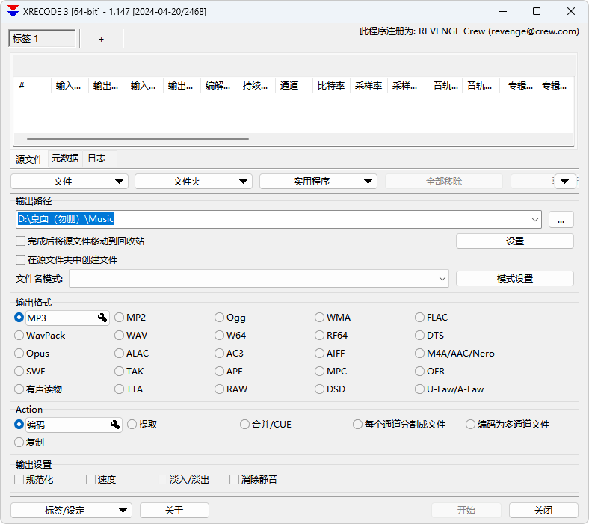Select the WAV output format
The height and width of the screenshot is (524, 589).
(x=131, y=336)
